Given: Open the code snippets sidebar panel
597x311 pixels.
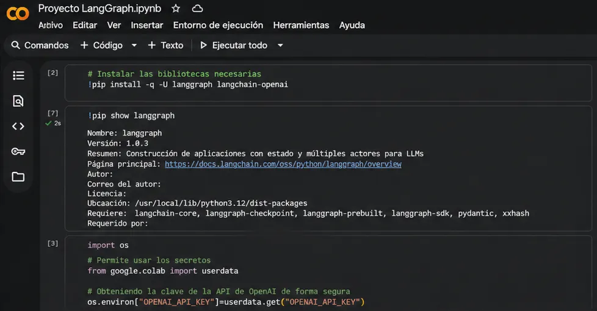Looking at the screenshot, I should pos(18,126).
